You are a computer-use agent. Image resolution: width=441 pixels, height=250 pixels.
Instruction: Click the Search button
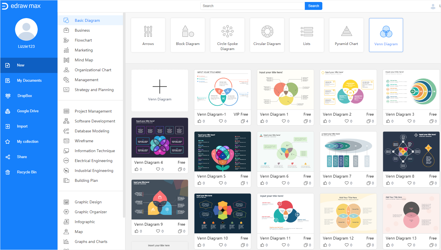click(x=314, y=6)
